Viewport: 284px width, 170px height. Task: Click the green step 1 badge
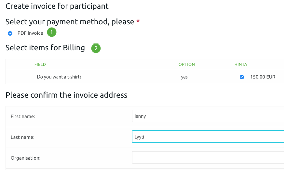52,32
